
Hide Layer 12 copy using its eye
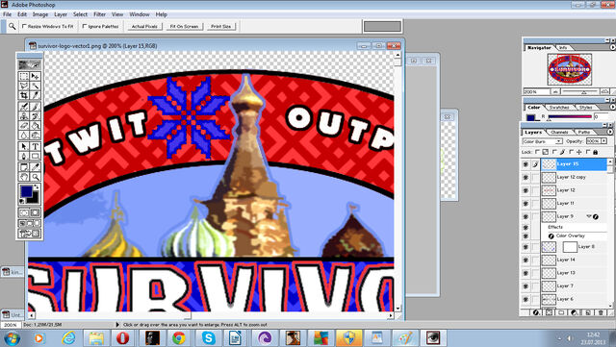click(526, 178)
